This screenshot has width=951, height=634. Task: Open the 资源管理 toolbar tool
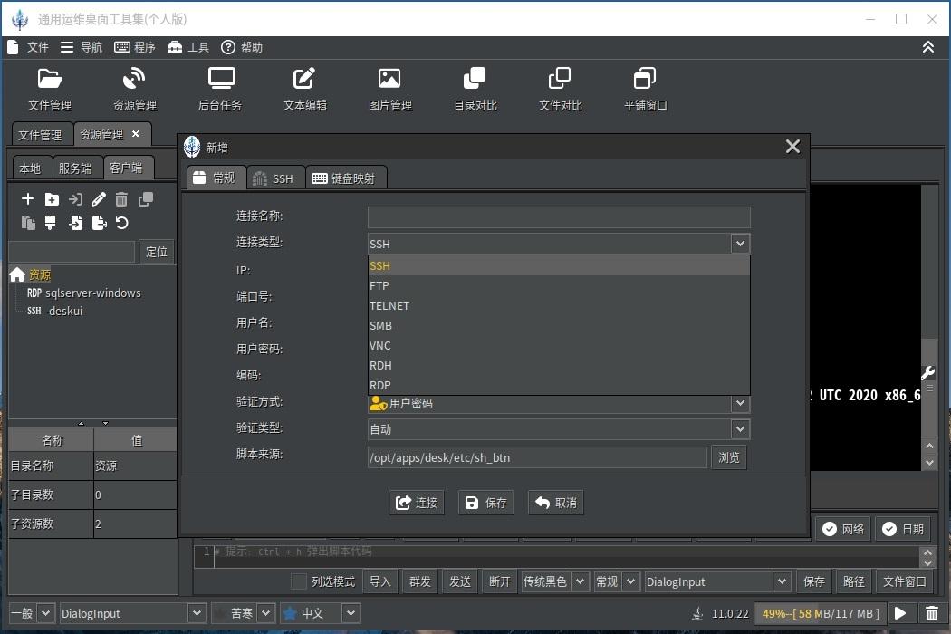135,89
